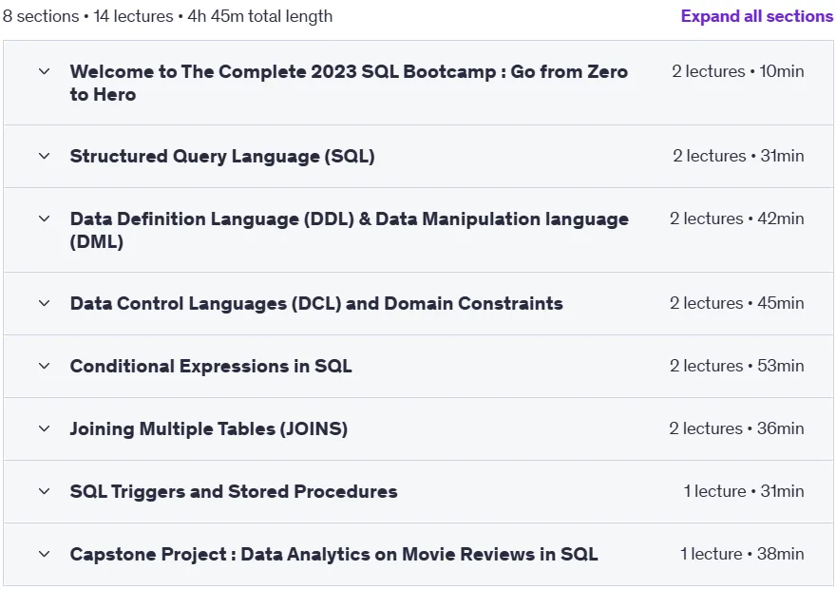Select Data Definition Language (DDL) section title
This screenshot has width=836, height=589.
click(x=350, y=230)
